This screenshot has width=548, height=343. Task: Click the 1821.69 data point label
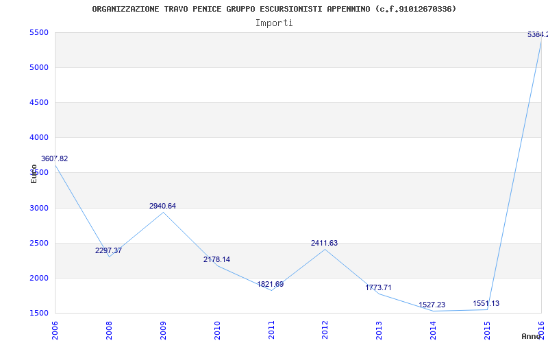(271, 284)
